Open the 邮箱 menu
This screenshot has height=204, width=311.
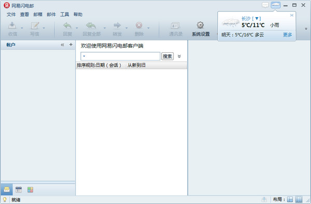click(x=38, y=14)
